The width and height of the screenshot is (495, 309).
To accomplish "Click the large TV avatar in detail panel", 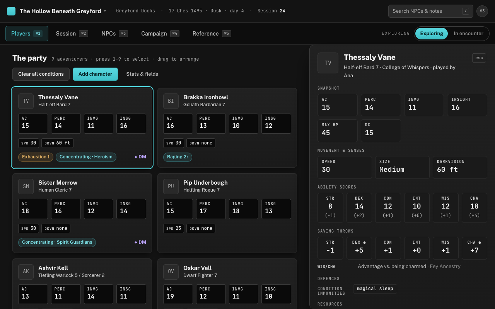I will click(x=328, y=63).
